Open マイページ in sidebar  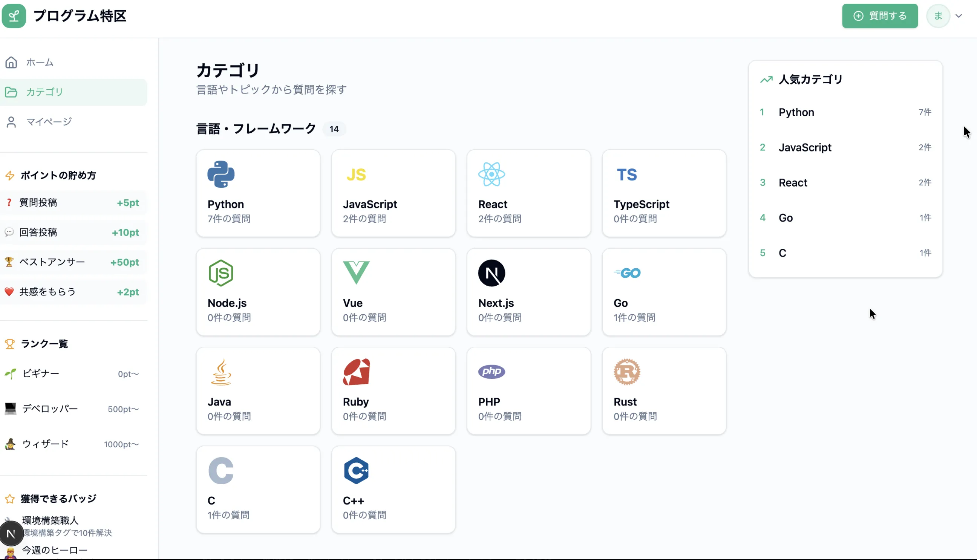pos(49,122)
